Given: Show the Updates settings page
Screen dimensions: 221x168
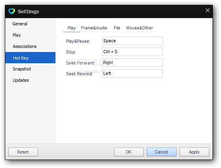Looking at the screenshot, I should (x=21, y=80).
